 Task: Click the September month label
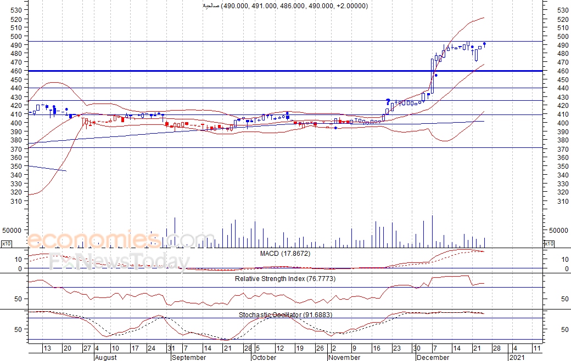pyautogui.click(x=189, y=357)
